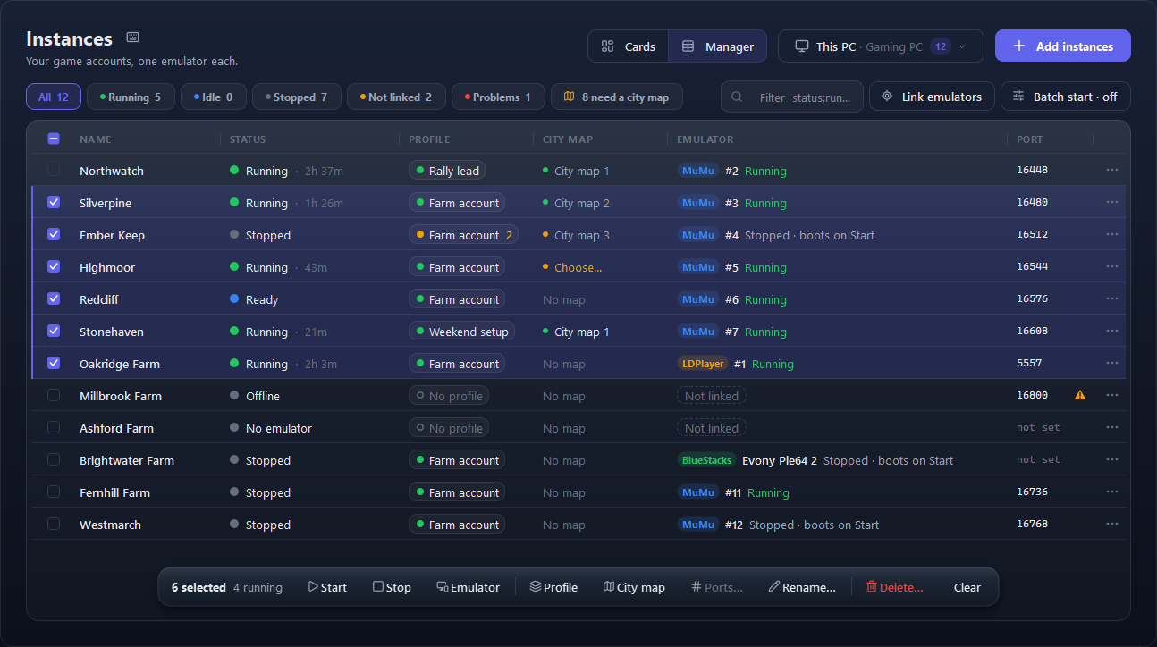1157x647 pixels.
Task: Uncheck the Highmoor row checkbox
Action: [x=54, y=266]
